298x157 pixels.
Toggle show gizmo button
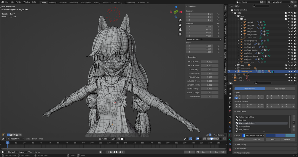(x=191, y=139)
